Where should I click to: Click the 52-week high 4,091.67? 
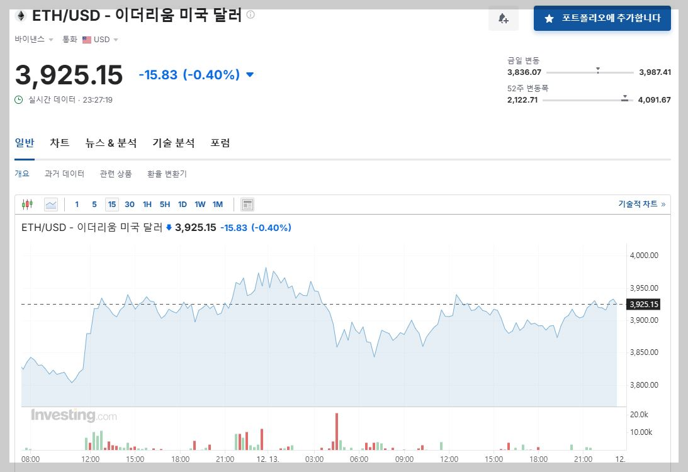(654, 99)
